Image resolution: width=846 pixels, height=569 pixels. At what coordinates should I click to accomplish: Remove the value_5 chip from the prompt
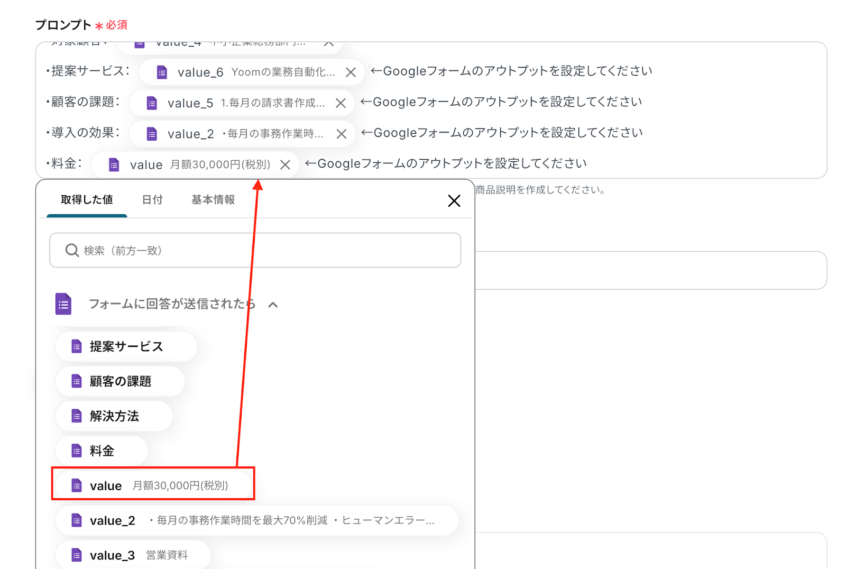pyautogui.click(x=341, y=103)
